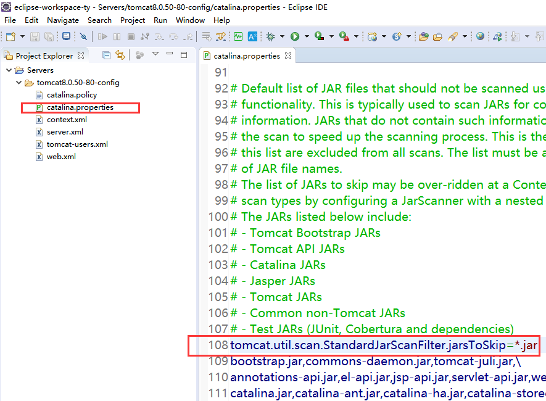Maximize the Project Explorer panel
The height and width of the screenshot is (401, 546).
point(184,55)
